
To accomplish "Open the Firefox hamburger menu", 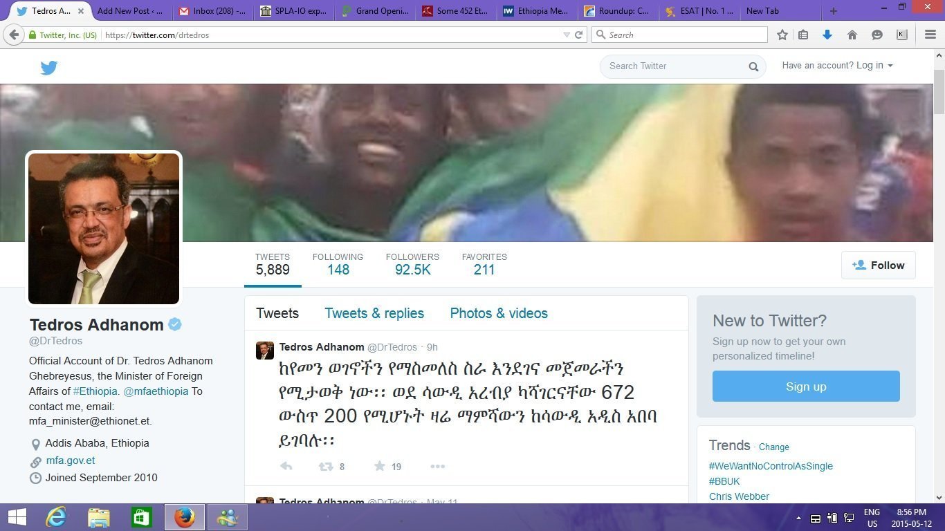I will [930, 35].
